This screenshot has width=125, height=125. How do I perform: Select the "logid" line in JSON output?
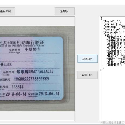112,21
